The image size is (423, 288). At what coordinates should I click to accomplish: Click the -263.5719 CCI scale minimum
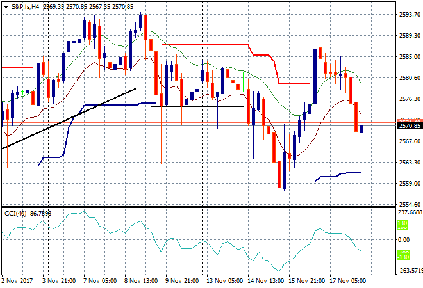[x=410, y=271]
